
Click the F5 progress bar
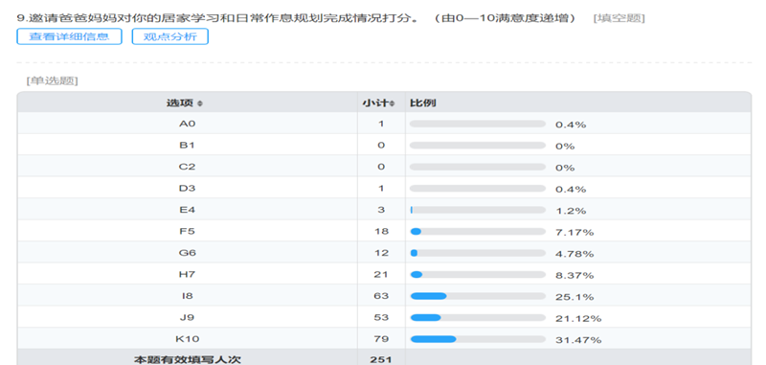click(x=478, y=232)
